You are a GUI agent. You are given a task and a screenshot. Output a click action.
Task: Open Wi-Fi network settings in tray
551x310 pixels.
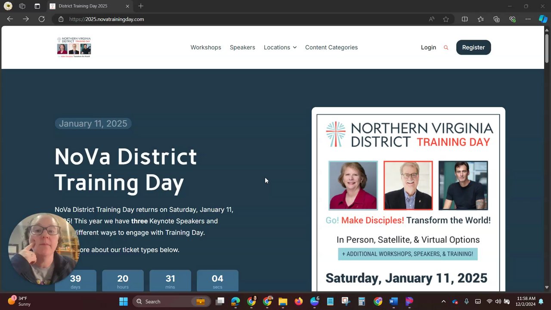coord(489,301)
